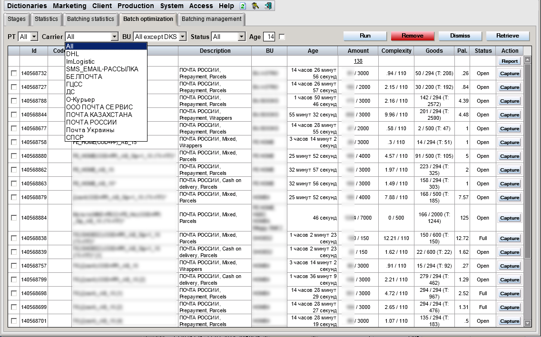The height and width of the screenshot is (337, 541).
Task: Click the Retrieve button
Action: [x=508, y=36]
